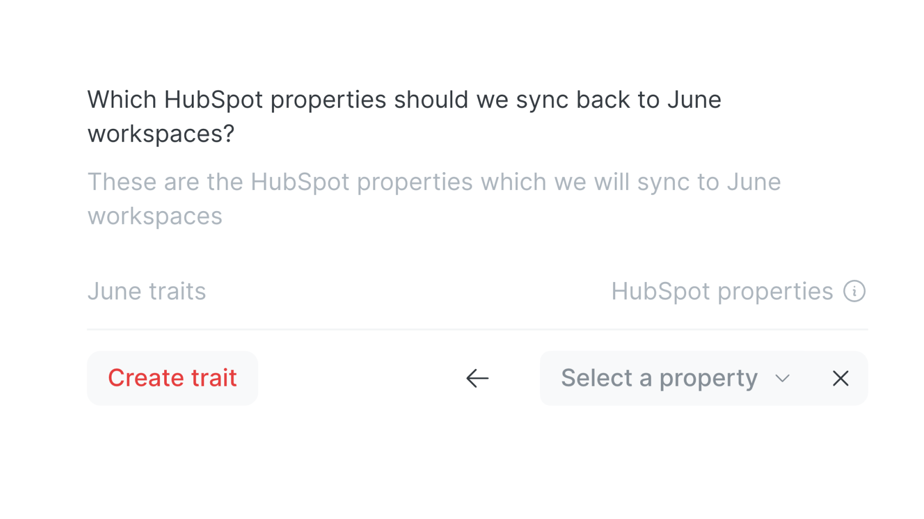Remove the property mapping with the X icon
Viewport: 924px width, 519px height.
(840, 378)
